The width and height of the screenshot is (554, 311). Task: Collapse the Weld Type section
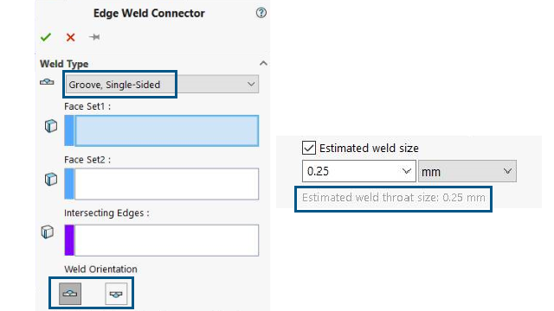[263, 63]
